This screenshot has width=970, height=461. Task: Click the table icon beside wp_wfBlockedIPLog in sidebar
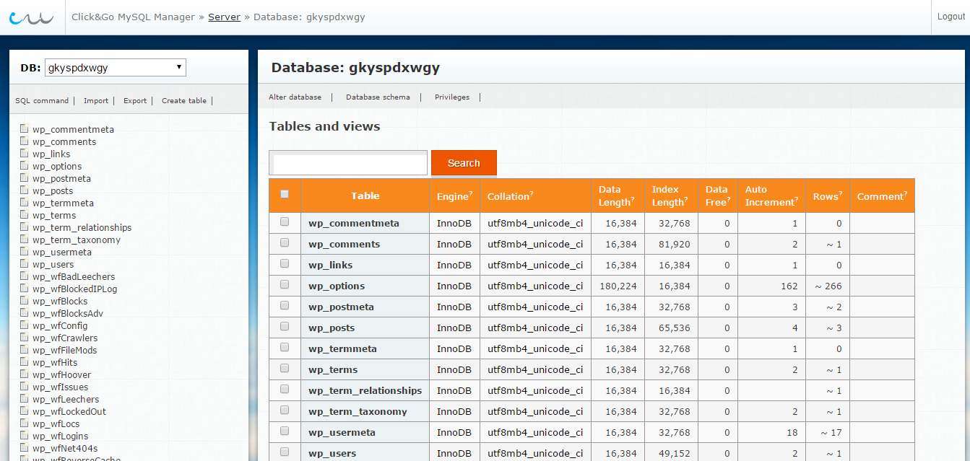tap(25, 289)
